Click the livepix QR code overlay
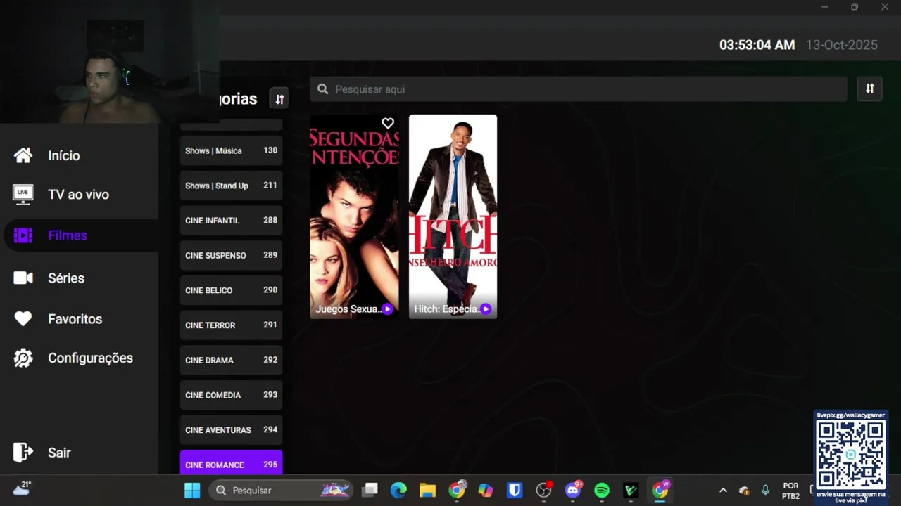Viewport: 901px width, 506px height. 850,455
